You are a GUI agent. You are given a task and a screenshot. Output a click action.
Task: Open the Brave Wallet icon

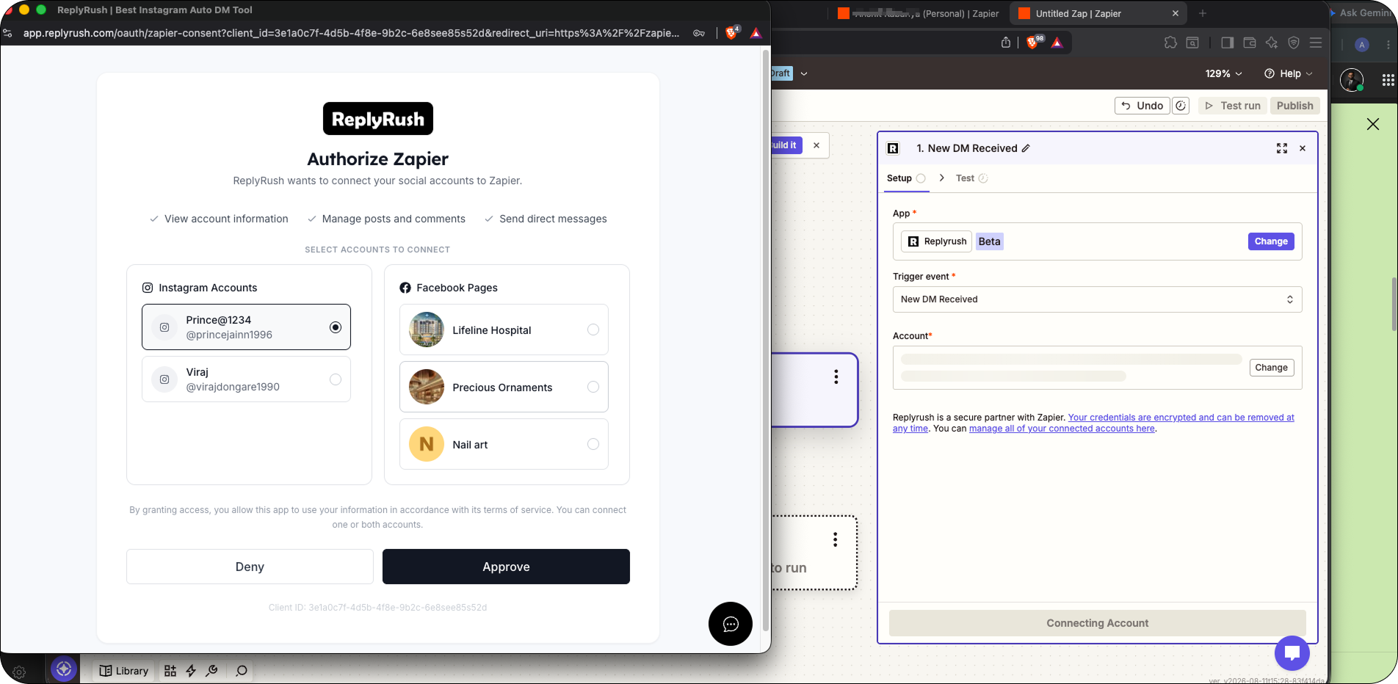click(x=1250, y=43)
